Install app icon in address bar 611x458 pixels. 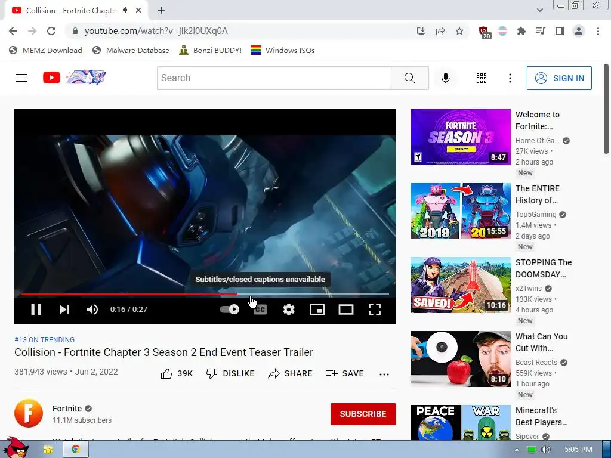[421, 31]
